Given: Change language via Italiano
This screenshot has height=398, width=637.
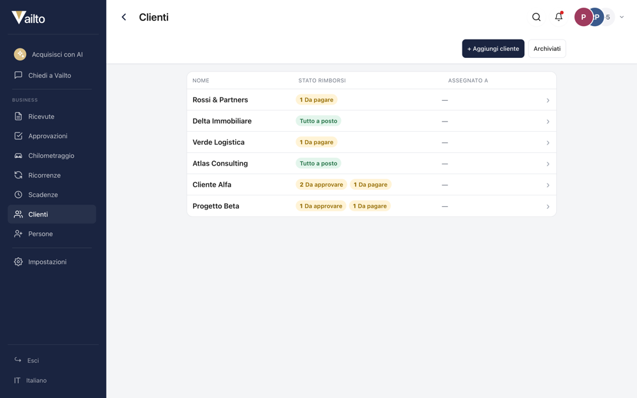Looking at the screenshot, I should (x=36, y=380).
